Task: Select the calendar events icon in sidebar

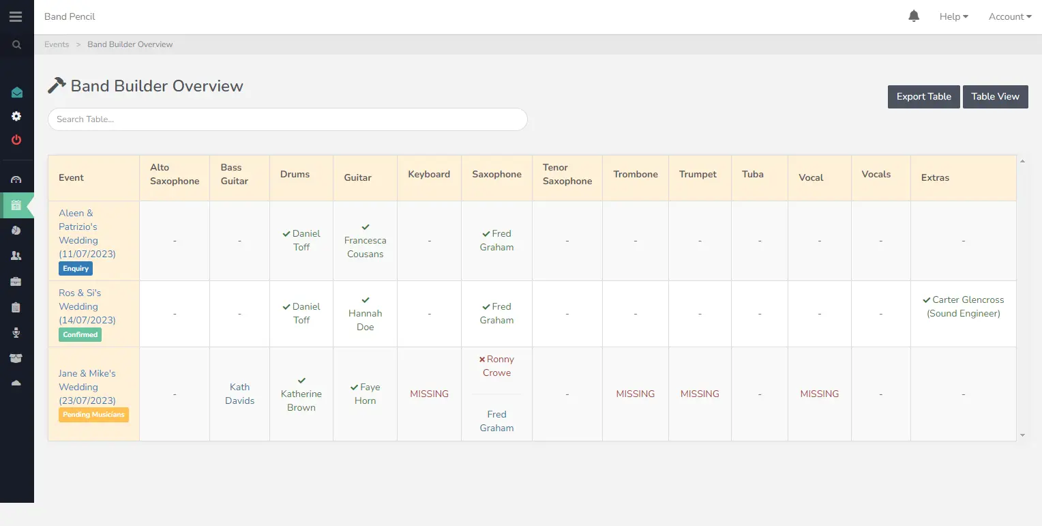Action: pyautogui.click(x=16, y=205)
